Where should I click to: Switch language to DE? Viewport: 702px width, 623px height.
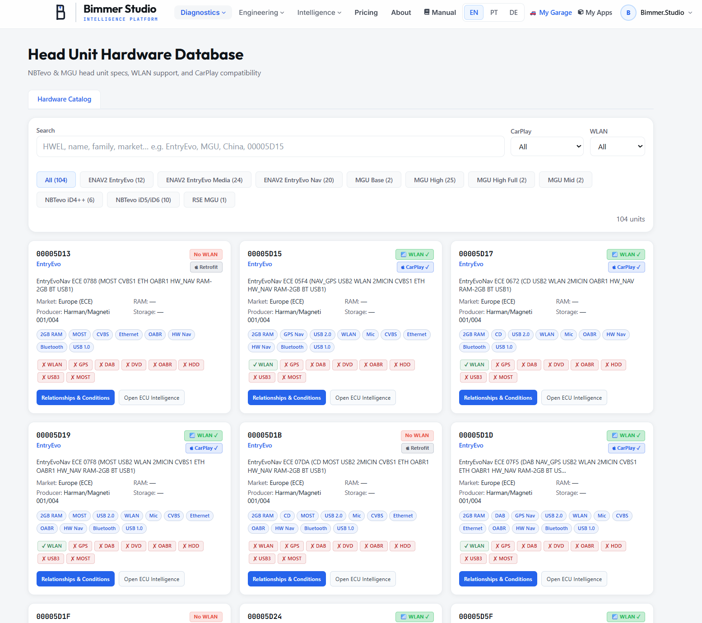point(514,13)
